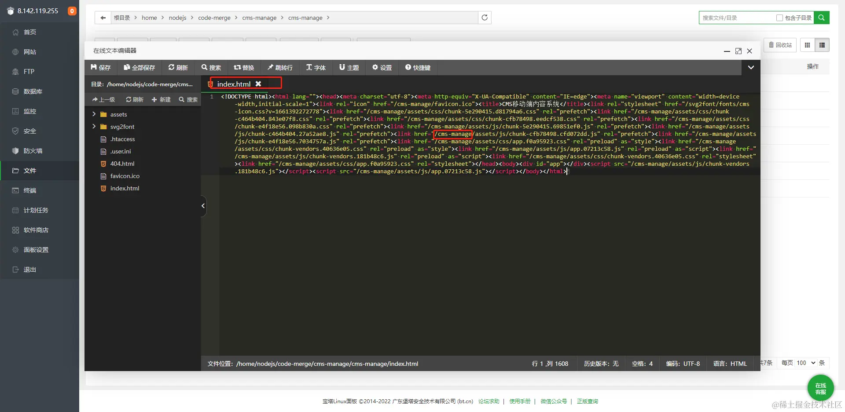Expand the svg2font folder
This screenshot has width=845, height=412.
pos(94,126)
